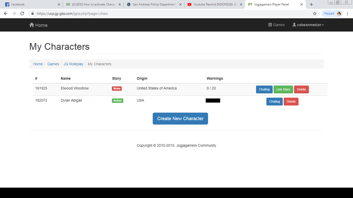Click origin United States of America
This screenshot has width=353, height=198.
click(x=157, y=88)
